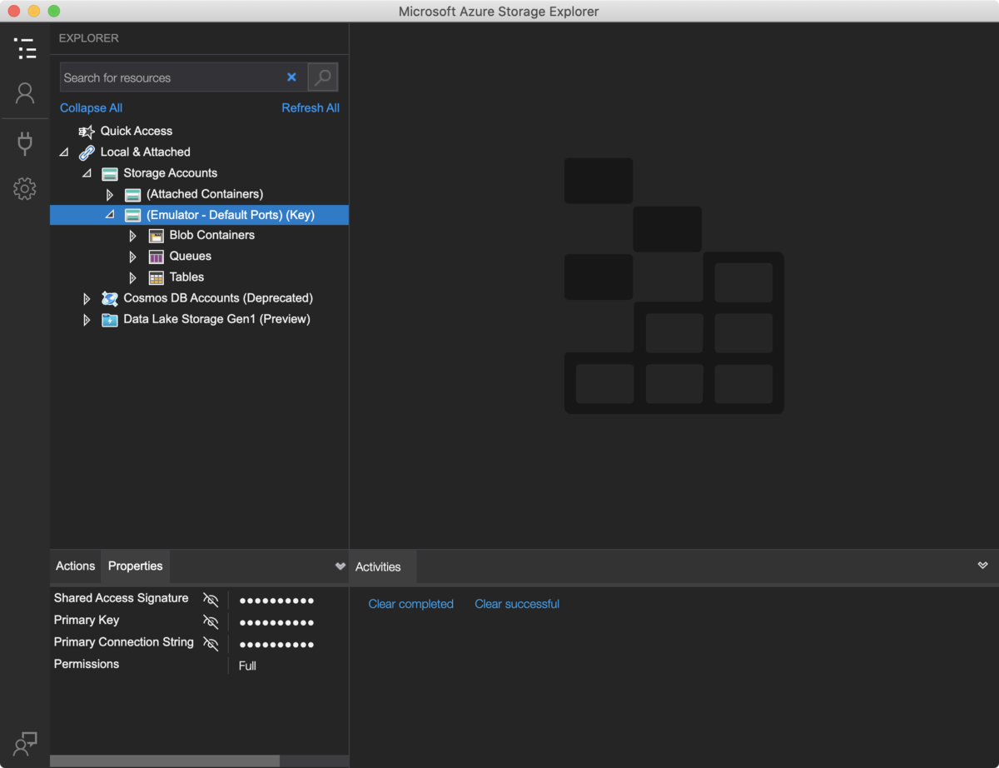Expand Cosmos DB Accounts (Deprecated)
This screenshot has width=999, height=768.
[x=87, y=298]
